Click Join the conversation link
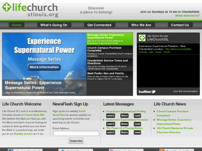The height and width of the screenshot is (151, 202). coord(185,91)
